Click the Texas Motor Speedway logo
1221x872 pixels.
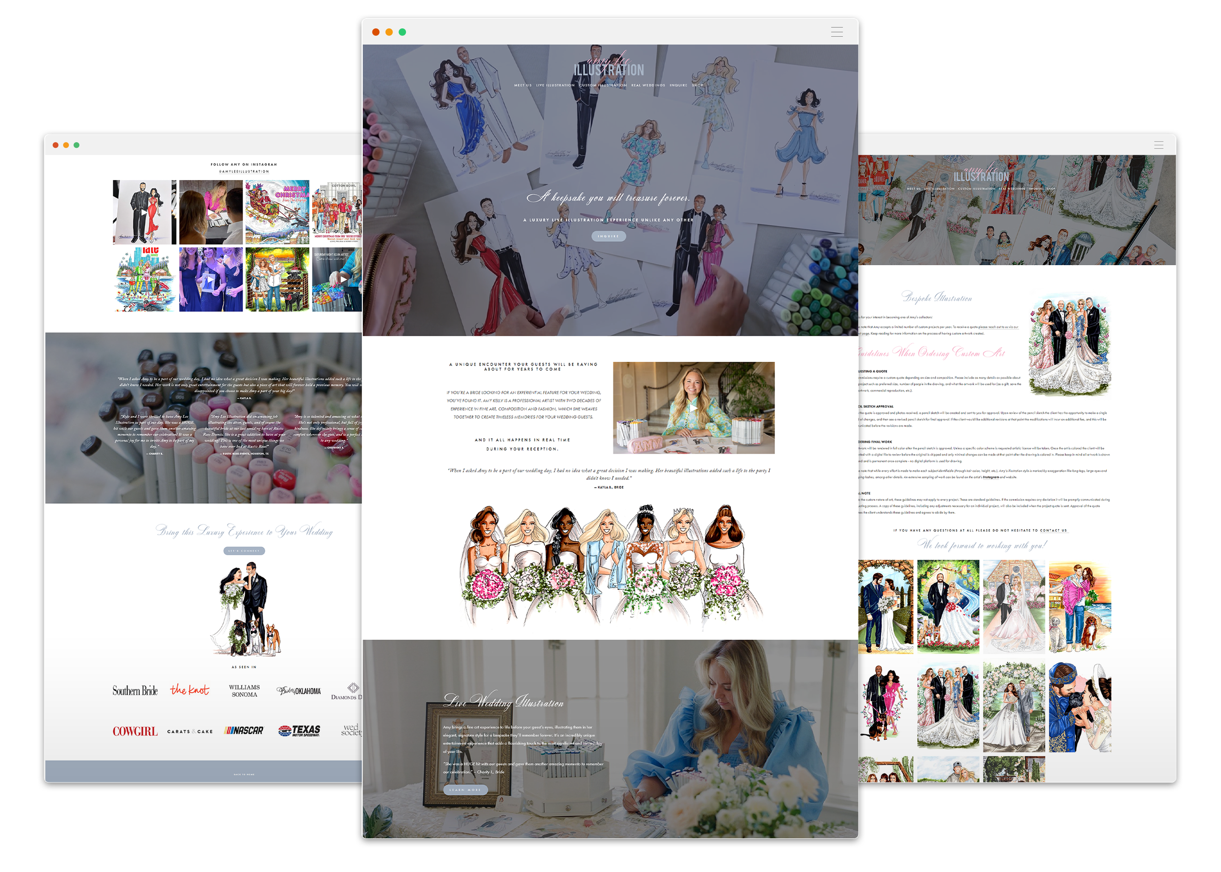pyautogui.click(x=299, y=731)
